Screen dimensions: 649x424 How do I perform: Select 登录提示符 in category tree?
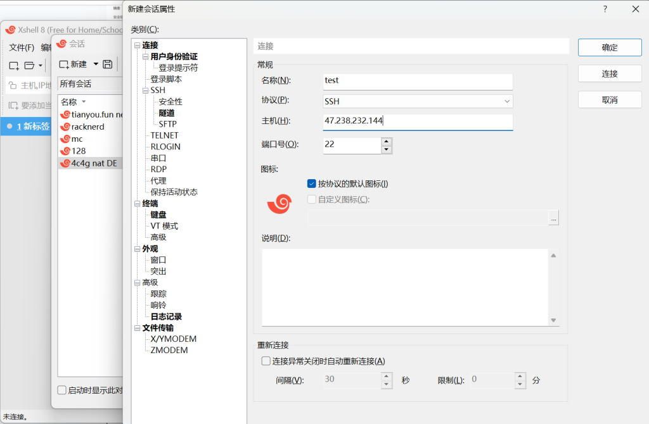click(x=178, y=68)
